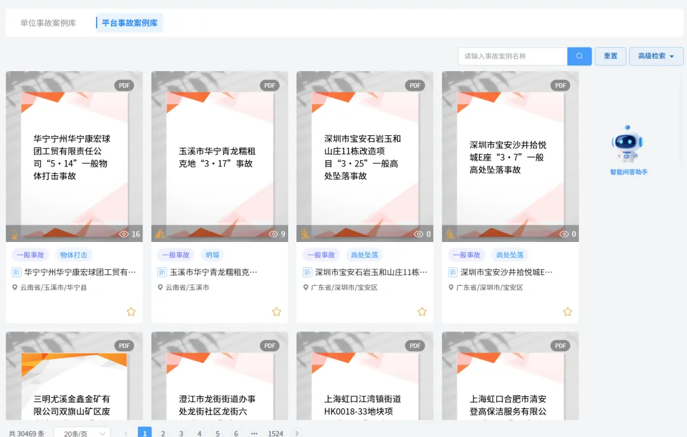Click PDF badge on 玉溪市华宁青龙糯租克地 card

pos(270,85)
